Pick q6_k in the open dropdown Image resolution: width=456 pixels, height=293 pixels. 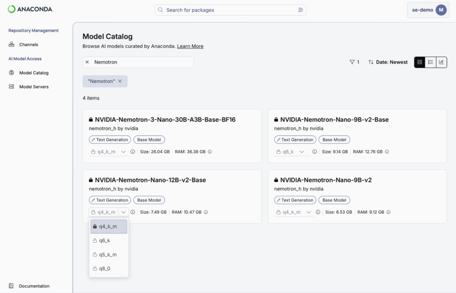(105, 240)
